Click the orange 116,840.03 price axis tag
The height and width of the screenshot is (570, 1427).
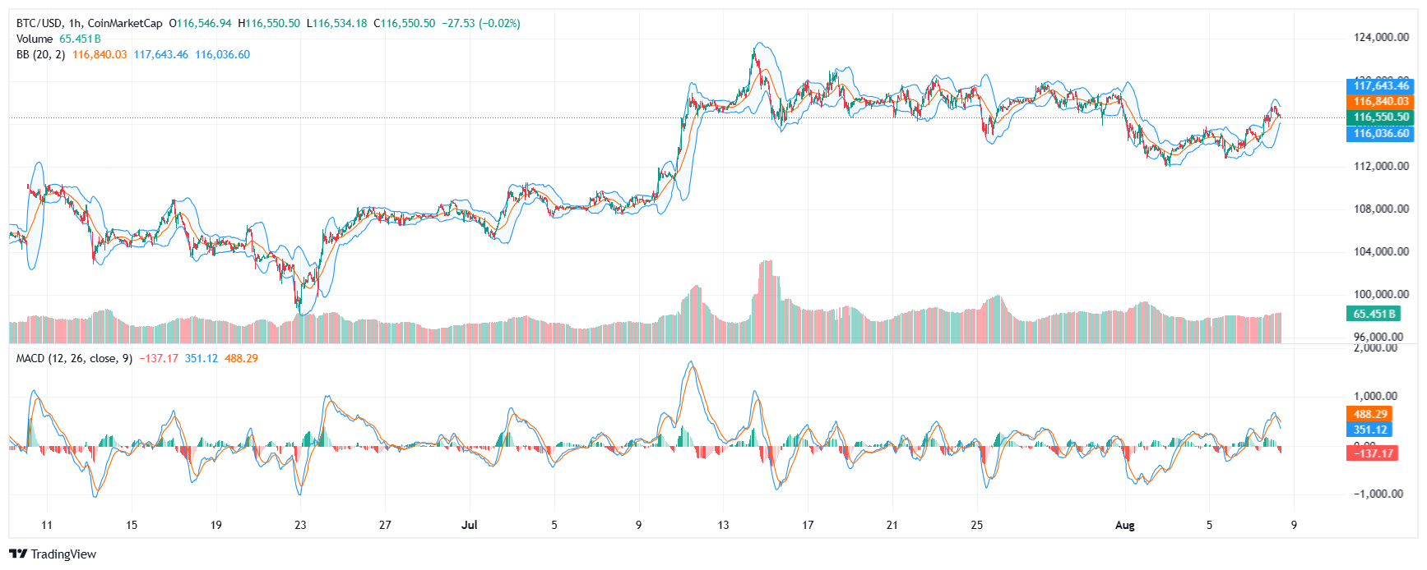point(1381,102)
